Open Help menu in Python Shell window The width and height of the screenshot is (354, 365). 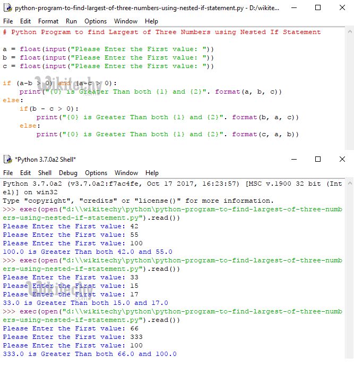152,173
